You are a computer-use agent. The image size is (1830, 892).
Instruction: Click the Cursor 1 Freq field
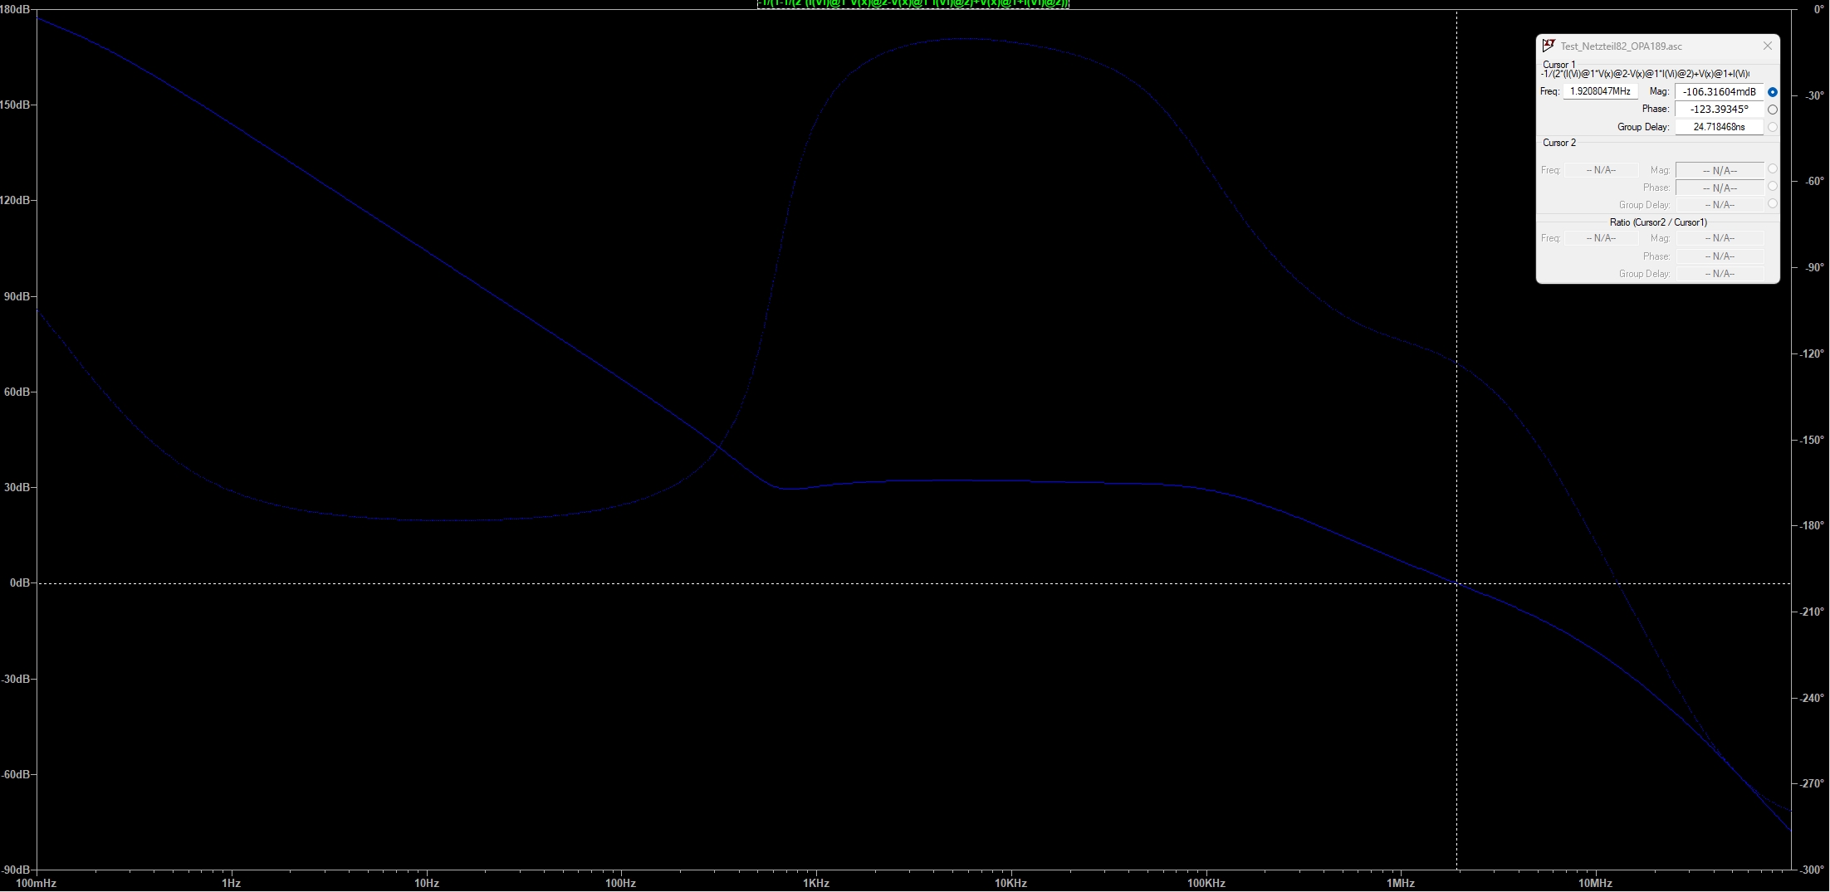pyautogui.click(x=1599, y=91)
